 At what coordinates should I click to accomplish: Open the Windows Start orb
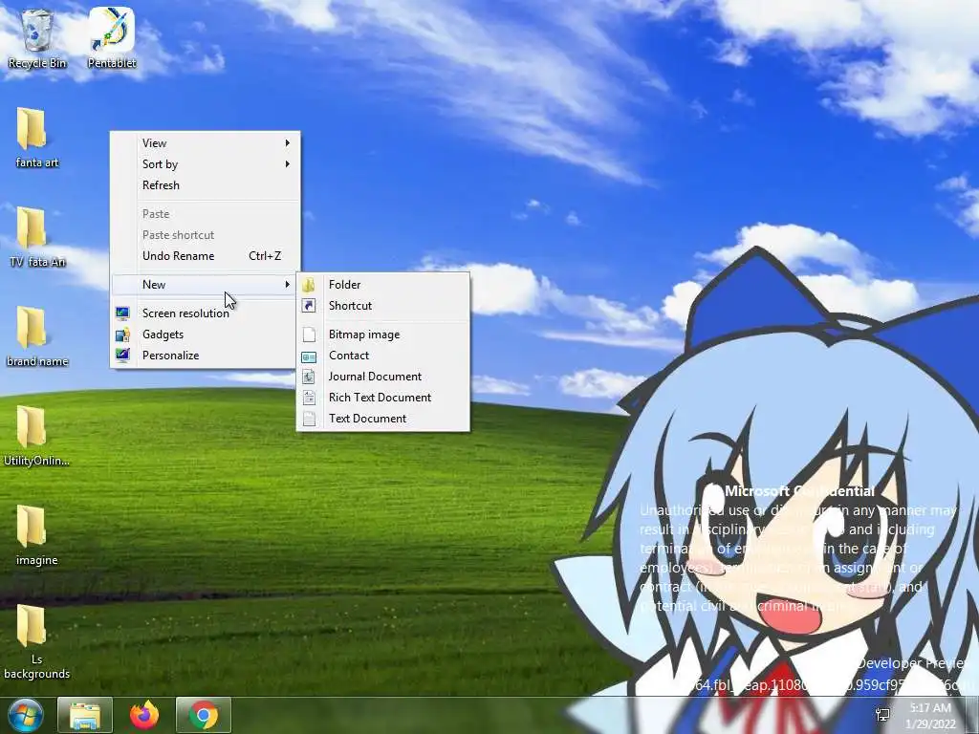pyautogui.click(x=25, y=715)
